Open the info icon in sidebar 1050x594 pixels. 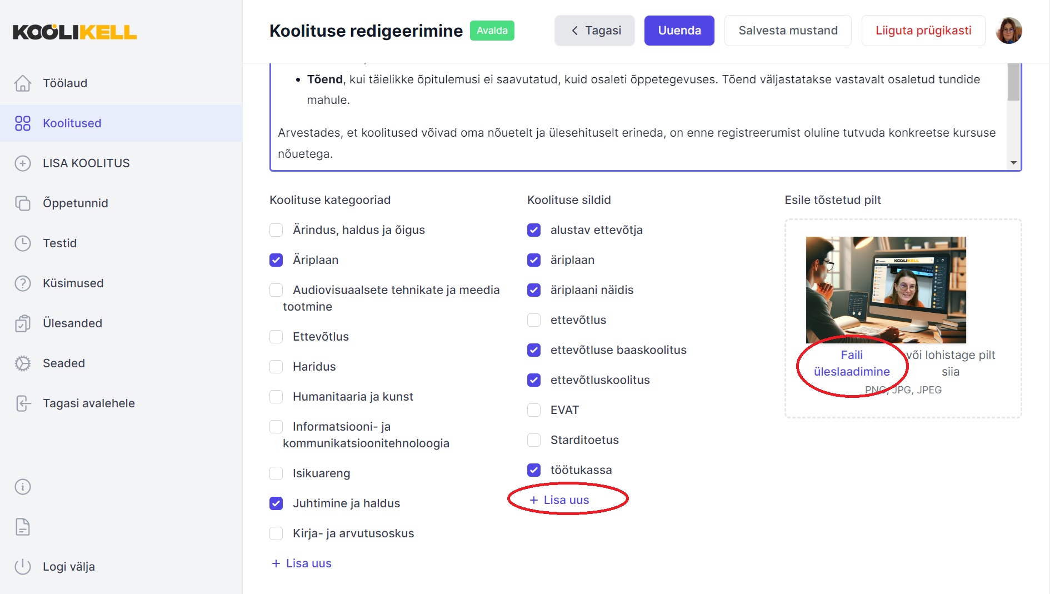pos(23,487)
